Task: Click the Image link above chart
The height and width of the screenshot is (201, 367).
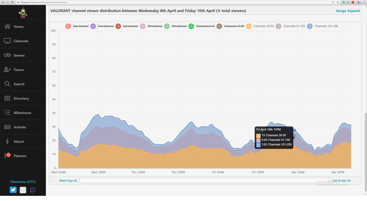Action: (x=341, y=11)
